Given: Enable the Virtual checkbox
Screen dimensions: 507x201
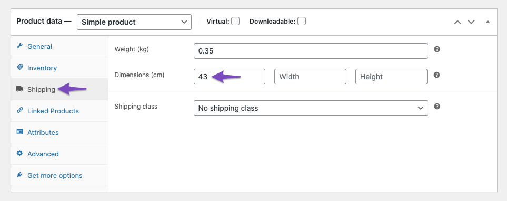Looking at the screenshot, I should 235,22.
